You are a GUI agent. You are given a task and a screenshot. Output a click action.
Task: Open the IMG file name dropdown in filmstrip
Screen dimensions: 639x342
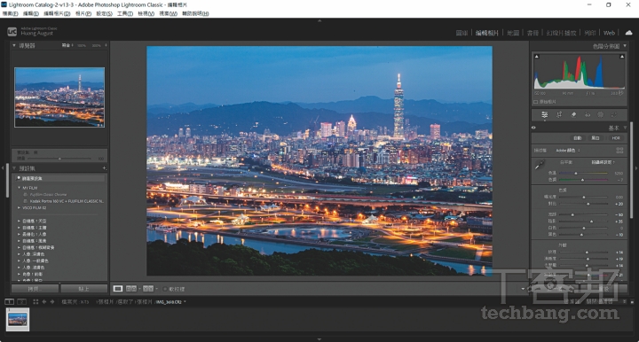[185, 302]
